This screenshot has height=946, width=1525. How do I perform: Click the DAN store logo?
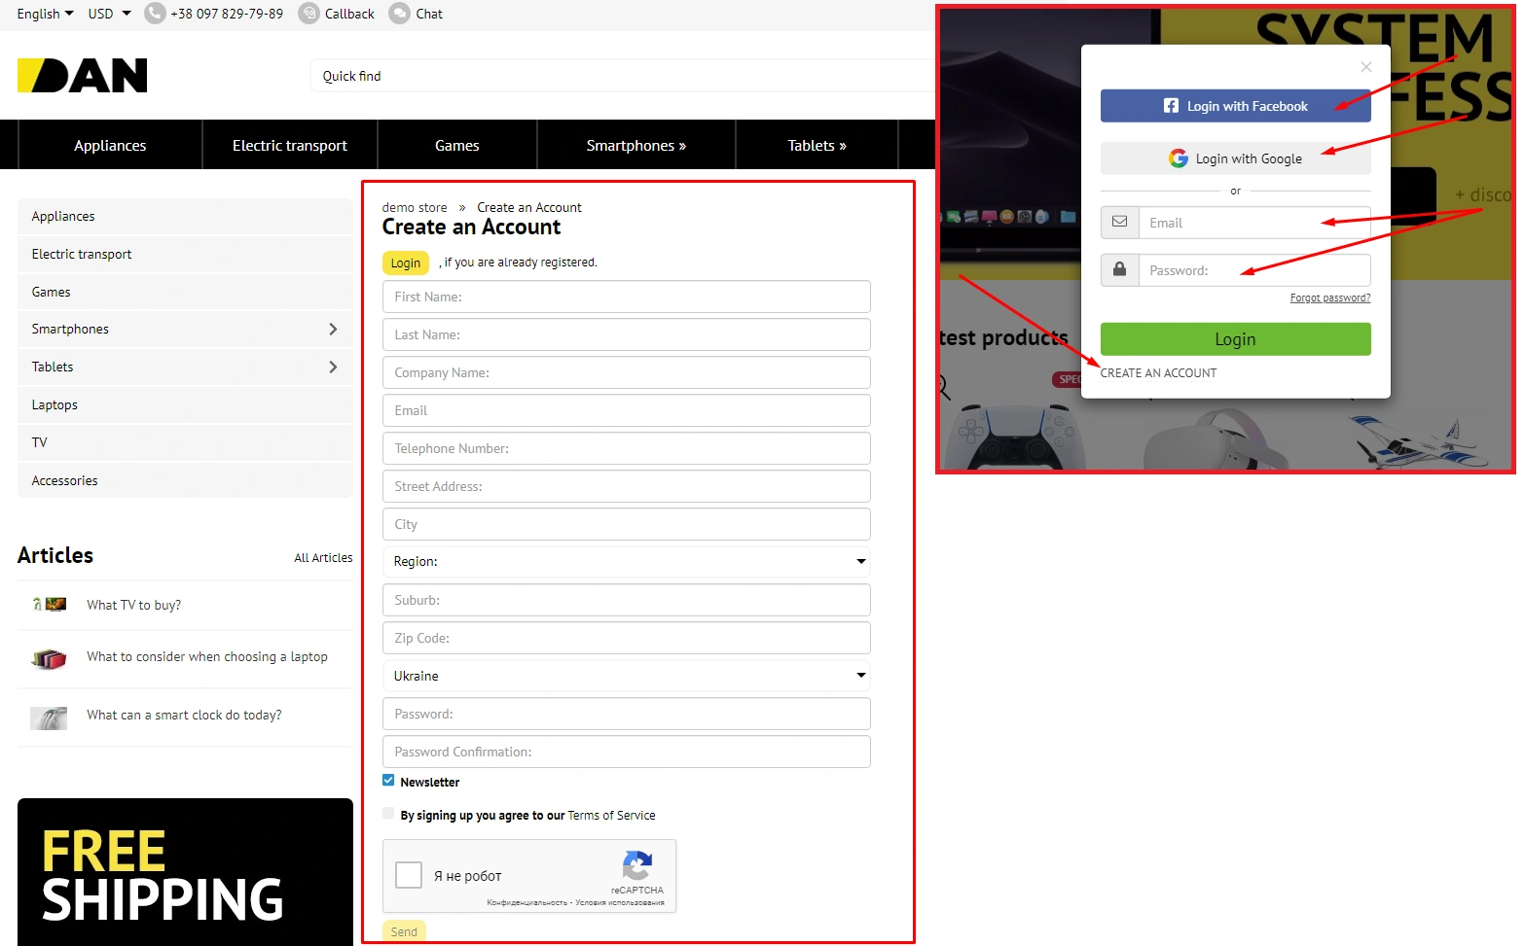83,76
